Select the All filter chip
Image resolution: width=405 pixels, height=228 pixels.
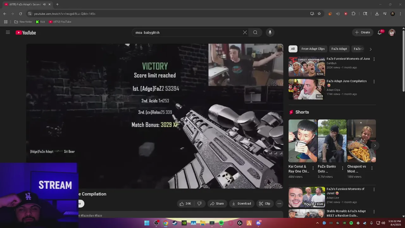[x=293, y=49]
